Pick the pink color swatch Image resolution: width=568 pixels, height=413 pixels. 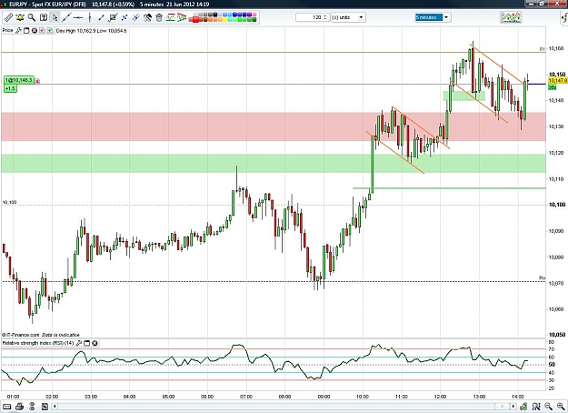click(x=254, y=15)
